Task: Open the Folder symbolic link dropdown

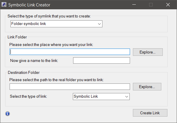Action: click(x=56, y=24)
